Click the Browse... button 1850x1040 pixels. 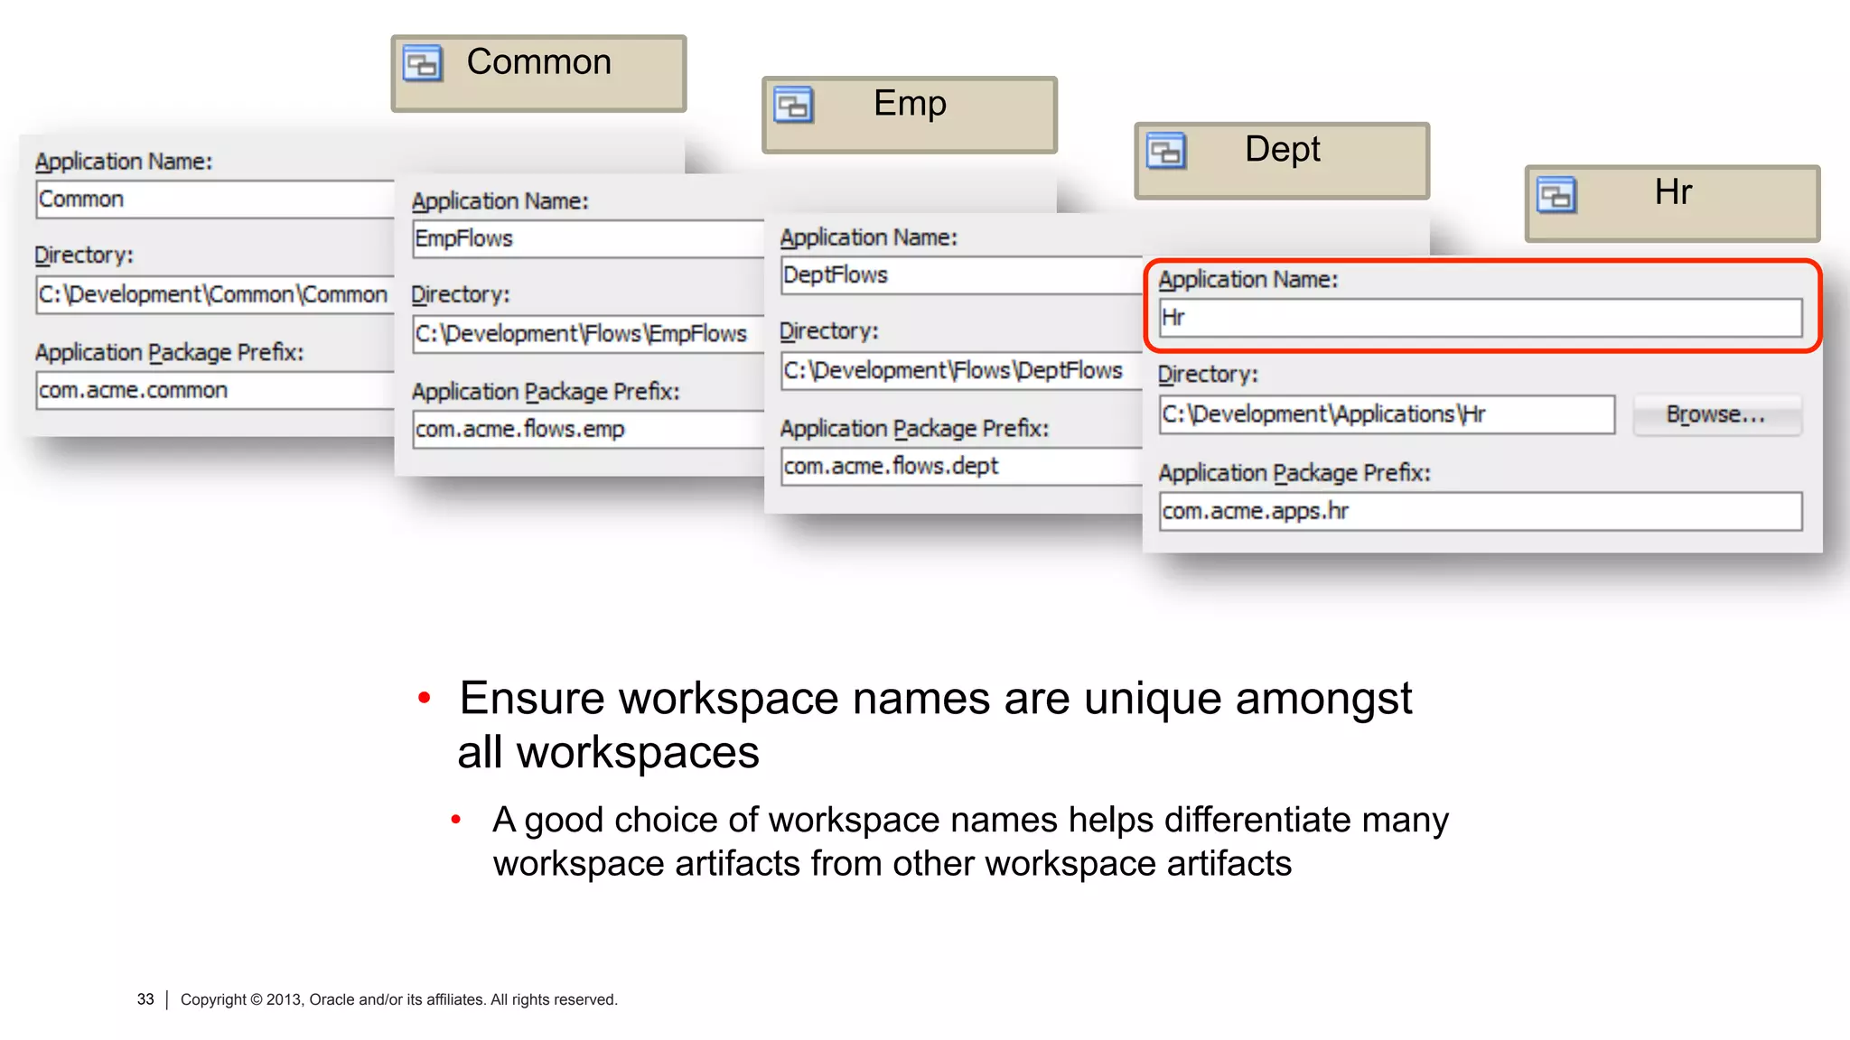[x=1716, y=414]
